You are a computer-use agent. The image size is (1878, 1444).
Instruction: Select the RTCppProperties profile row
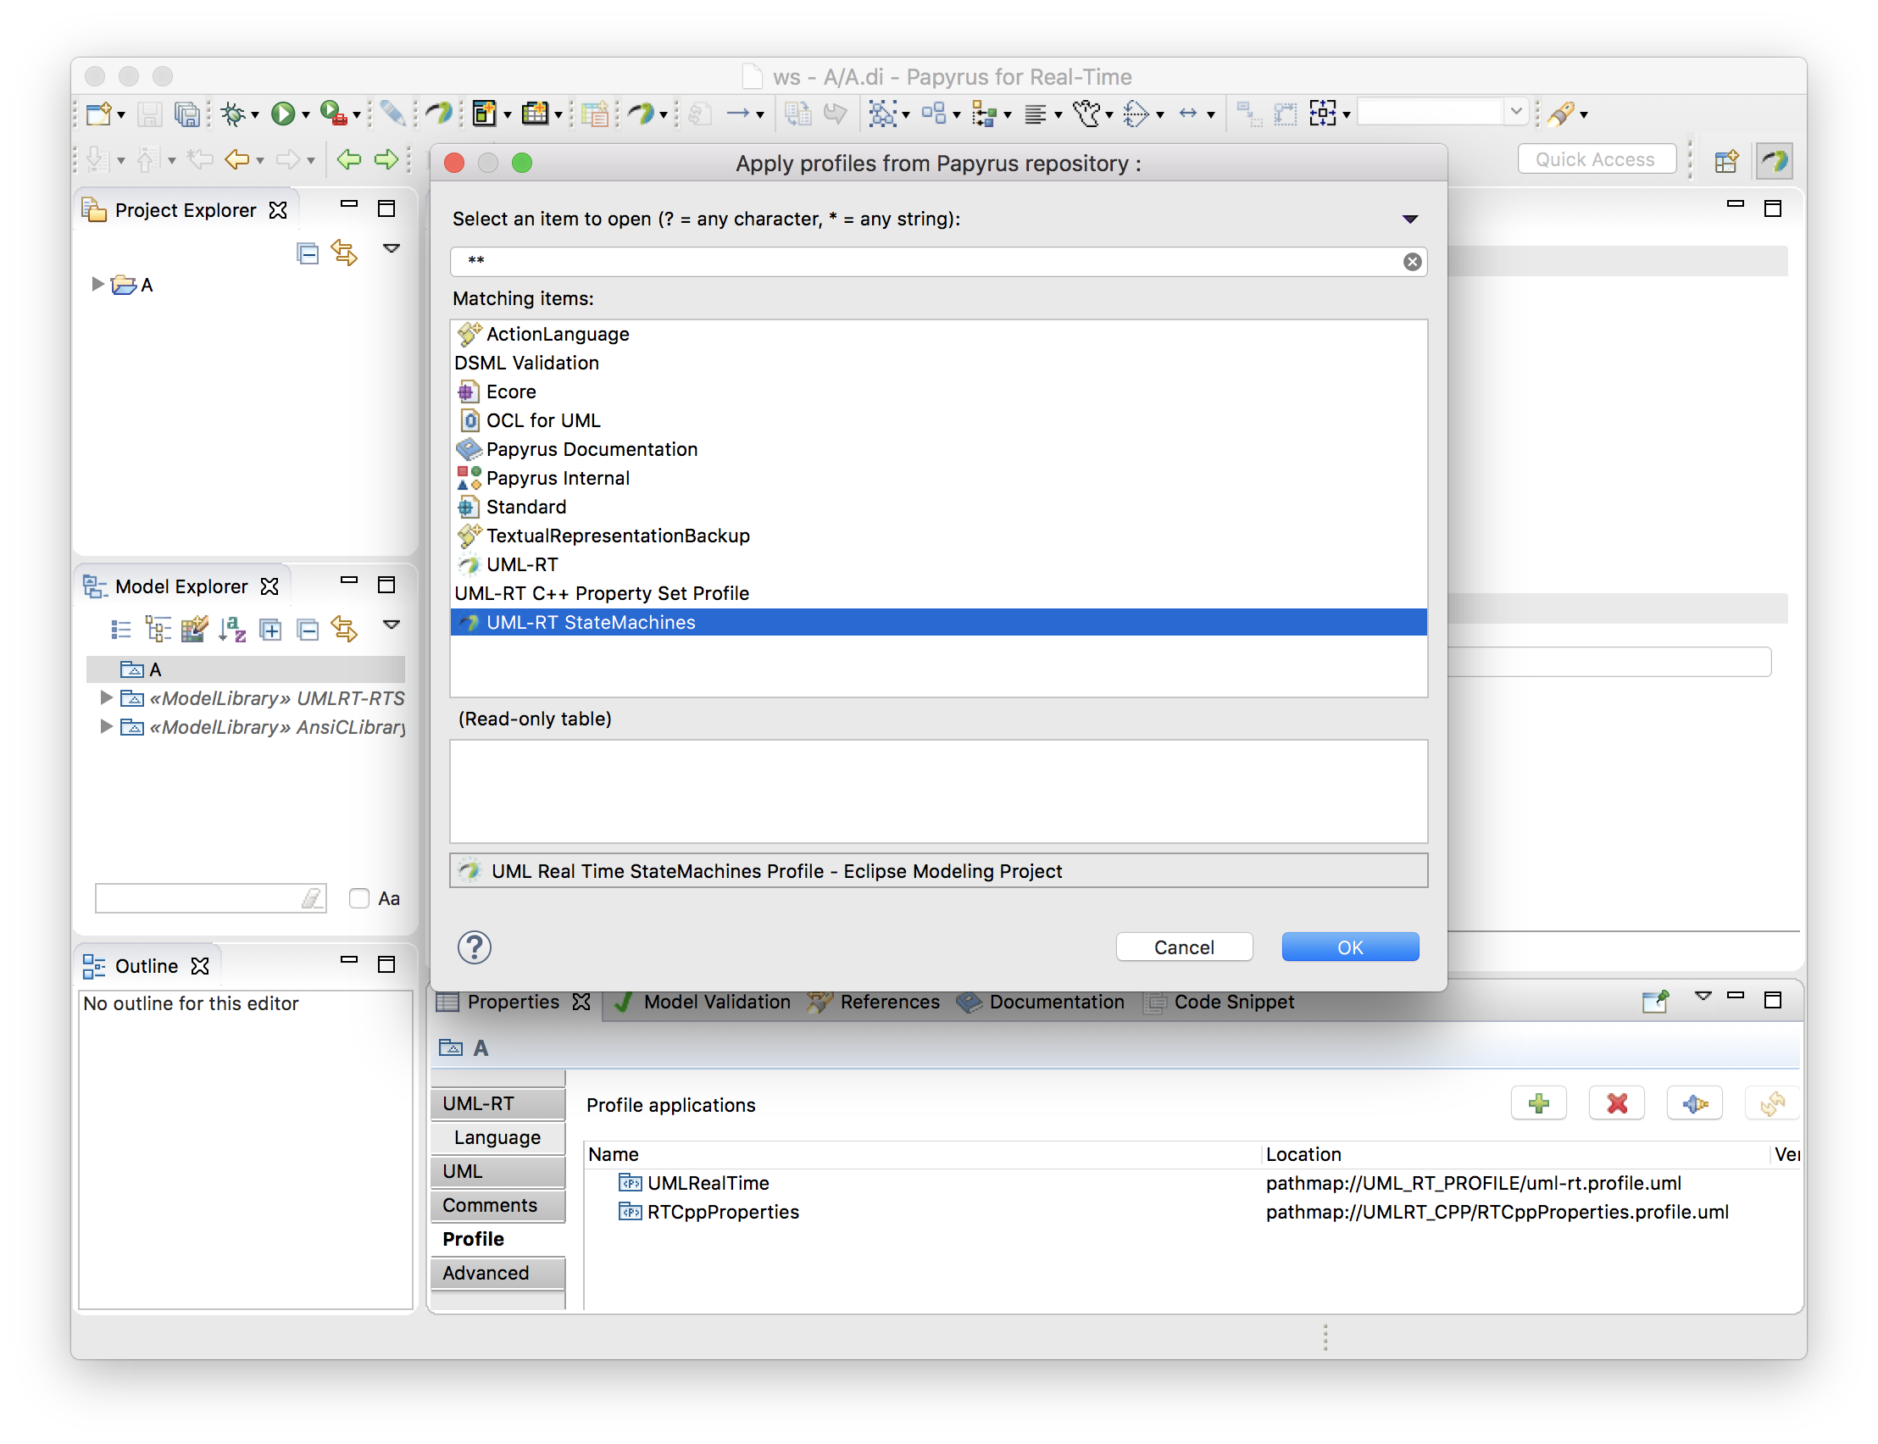pos(1191,1211)
